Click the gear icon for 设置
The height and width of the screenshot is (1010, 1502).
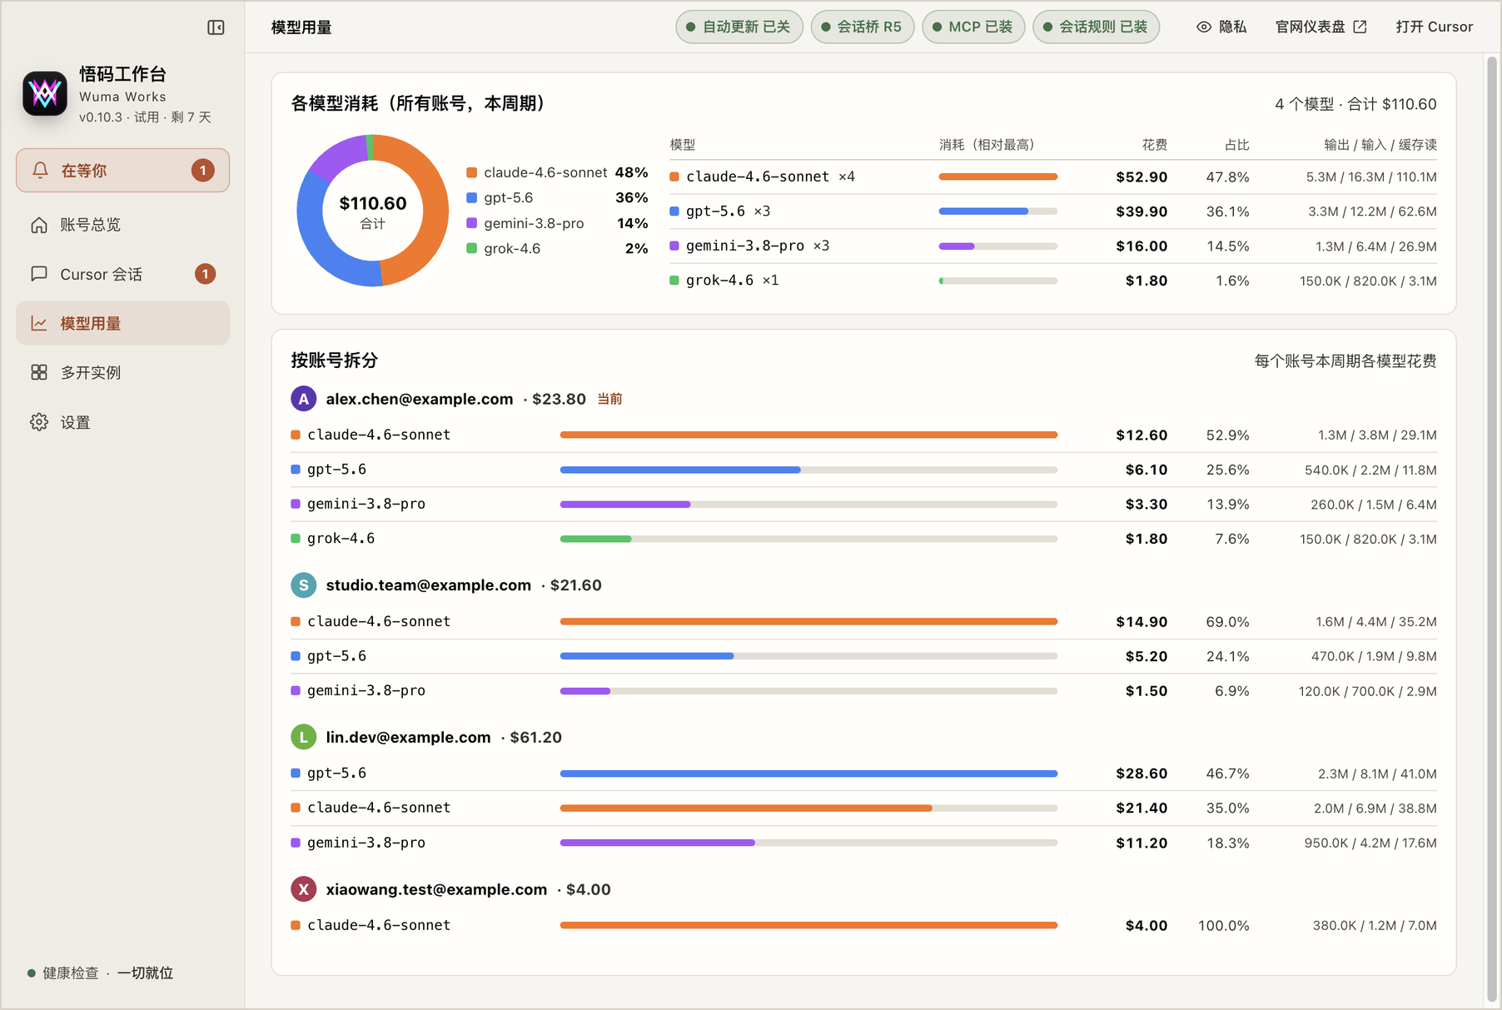39,422
